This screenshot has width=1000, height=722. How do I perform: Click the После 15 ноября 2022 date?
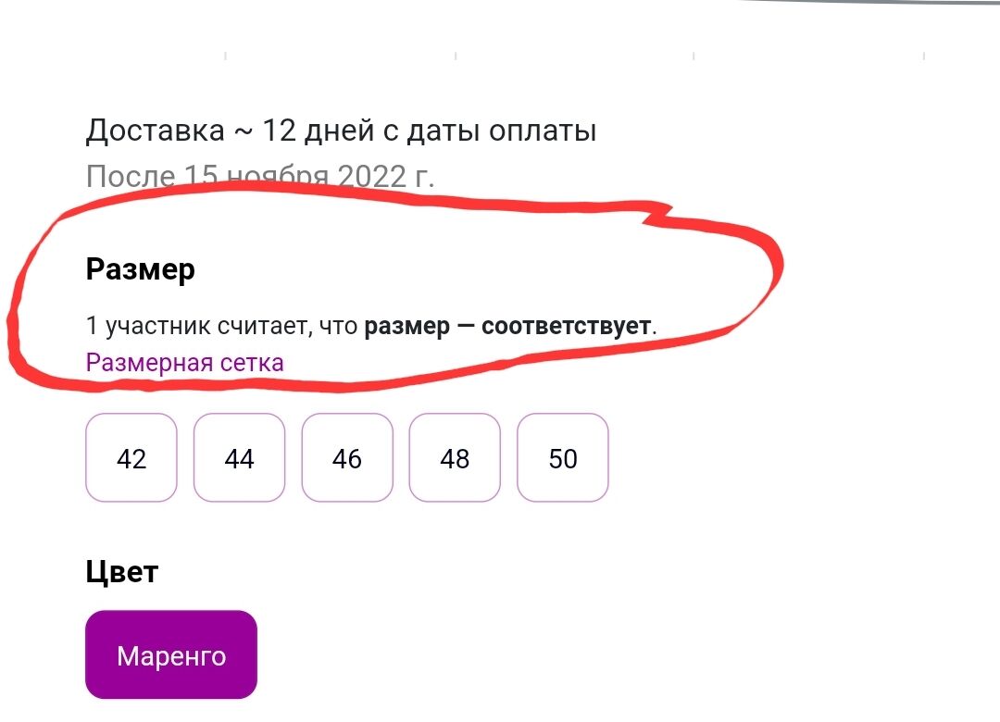coord(259,176)
